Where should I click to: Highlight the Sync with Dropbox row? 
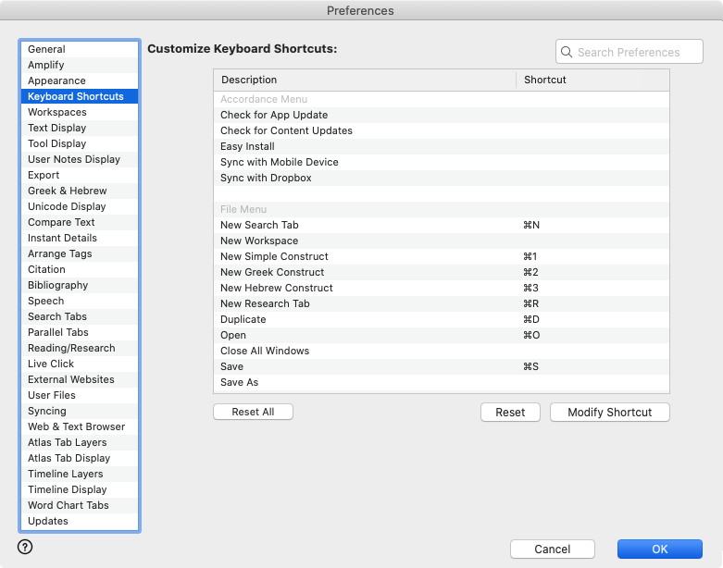point(266,178)
